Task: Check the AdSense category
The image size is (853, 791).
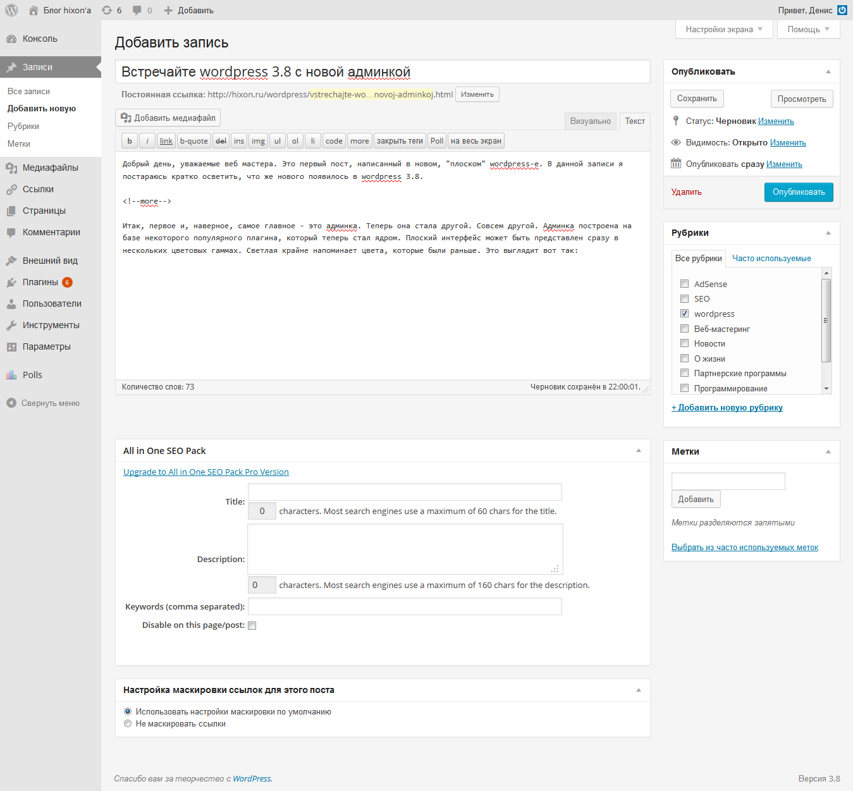Action: 684,284
